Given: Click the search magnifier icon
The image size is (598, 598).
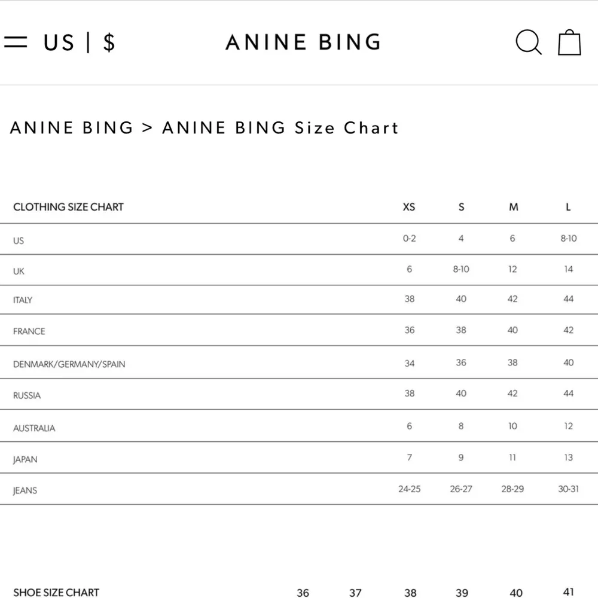Looking at the screenshot, I should [x=528, y=42].
